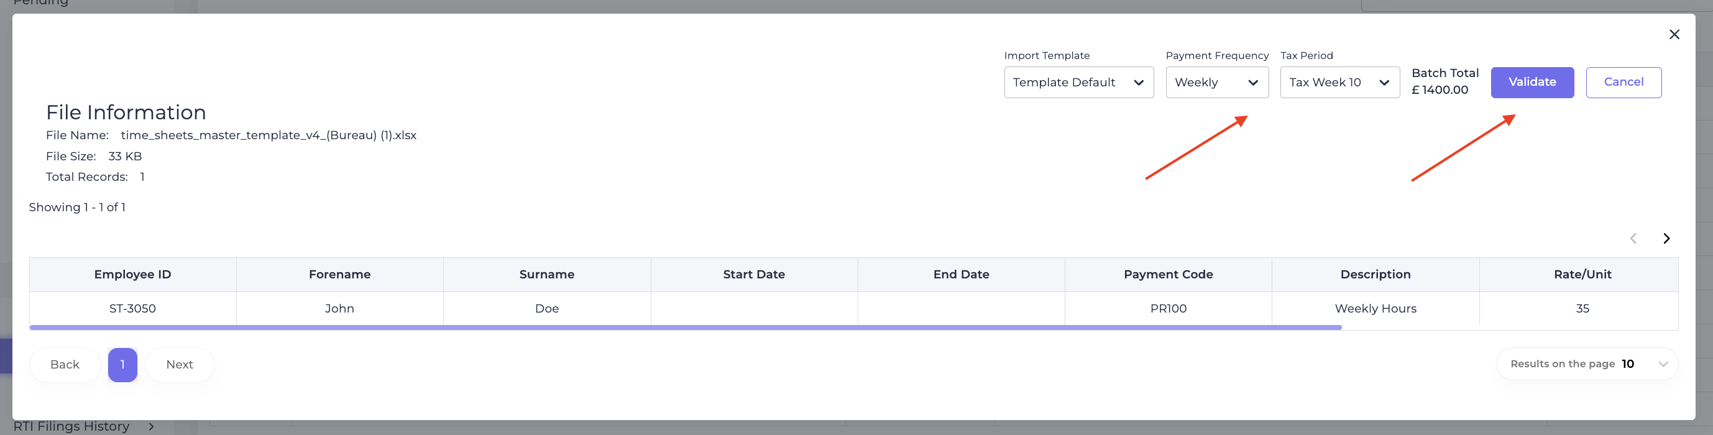
Task: Select the ST-3050 employee ID cell
Action: click(x=132, y=309)
